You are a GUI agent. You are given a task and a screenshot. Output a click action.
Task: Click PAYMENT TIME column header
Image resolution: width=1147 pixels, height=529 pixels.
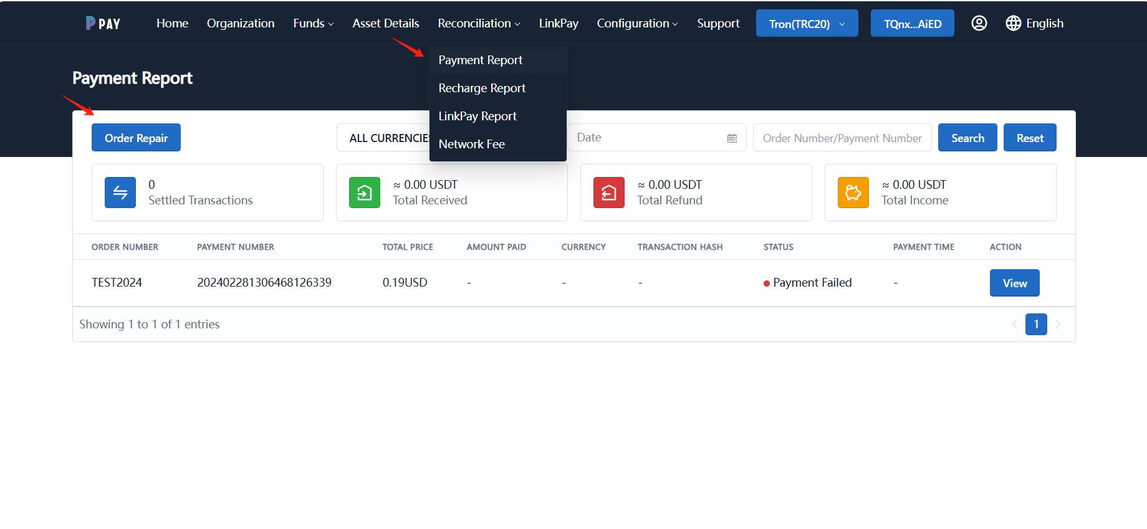point(924,247)
